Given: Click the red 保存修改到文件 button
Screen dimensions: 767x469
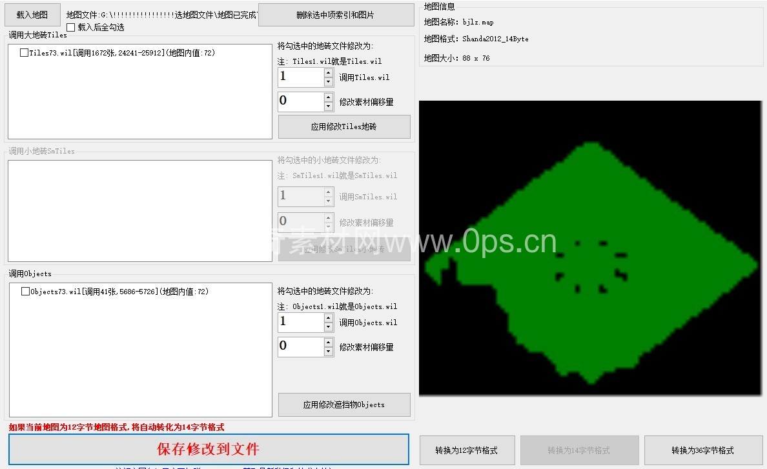Looking at the screenshot, I should point(209,449).
